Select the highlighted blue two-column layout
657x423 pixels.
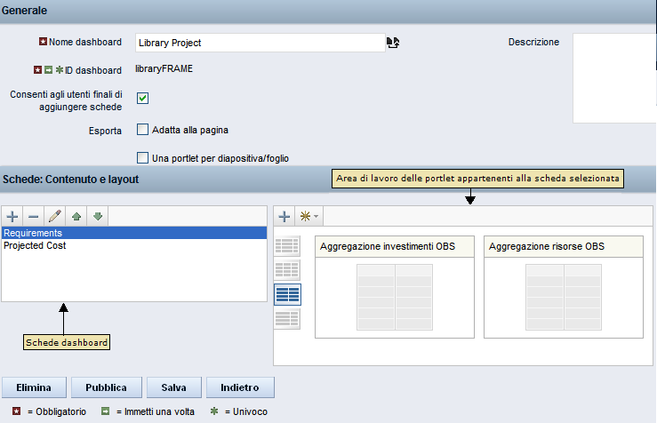[287, 294]
